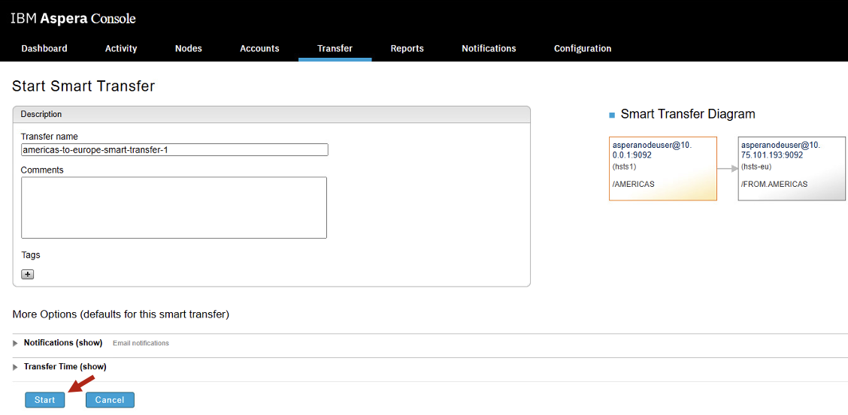Click the IBM Aspera Console logo
Image resolution: width=848 pixels, height=415 pixels.
[73, 19]
